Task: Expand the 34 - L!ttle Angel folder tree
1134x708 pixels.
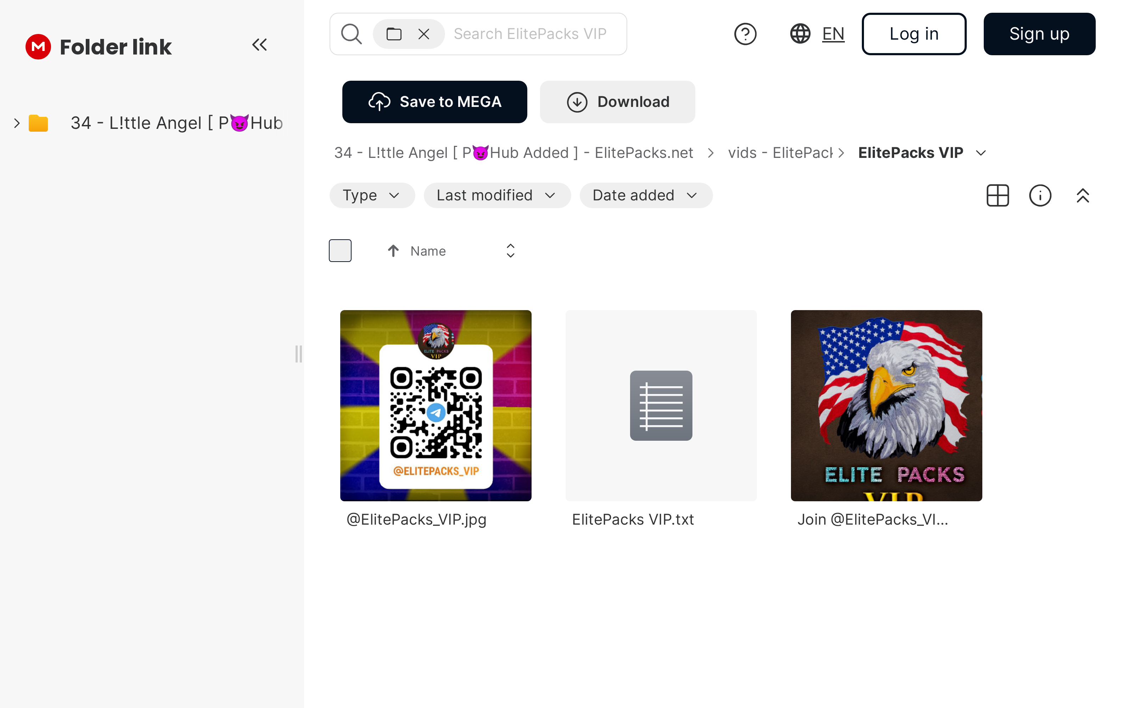Action: 17,123
